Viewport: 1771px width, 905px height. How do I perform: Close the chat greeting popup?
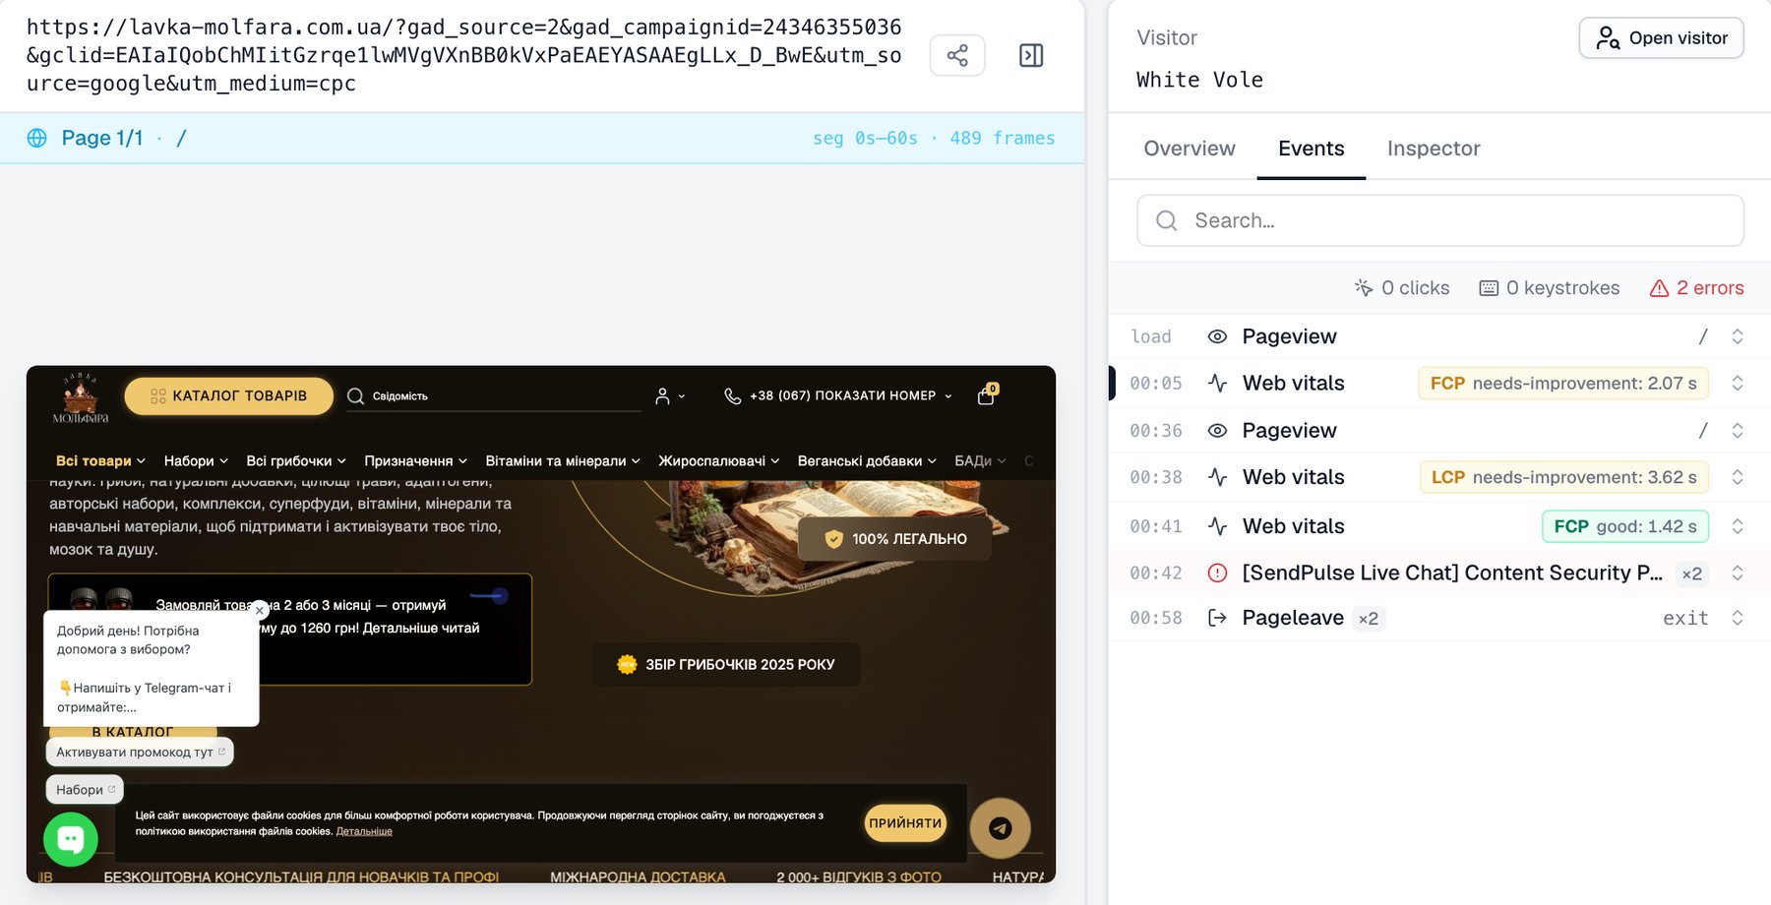[260, 610]
